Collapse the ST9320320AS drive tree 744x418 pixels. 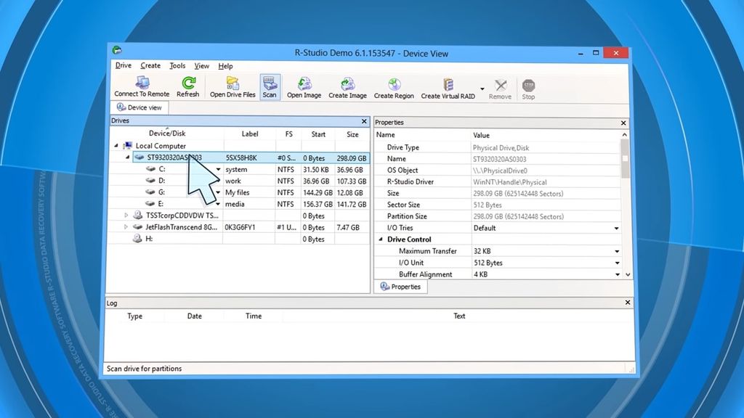coord(128,157)
